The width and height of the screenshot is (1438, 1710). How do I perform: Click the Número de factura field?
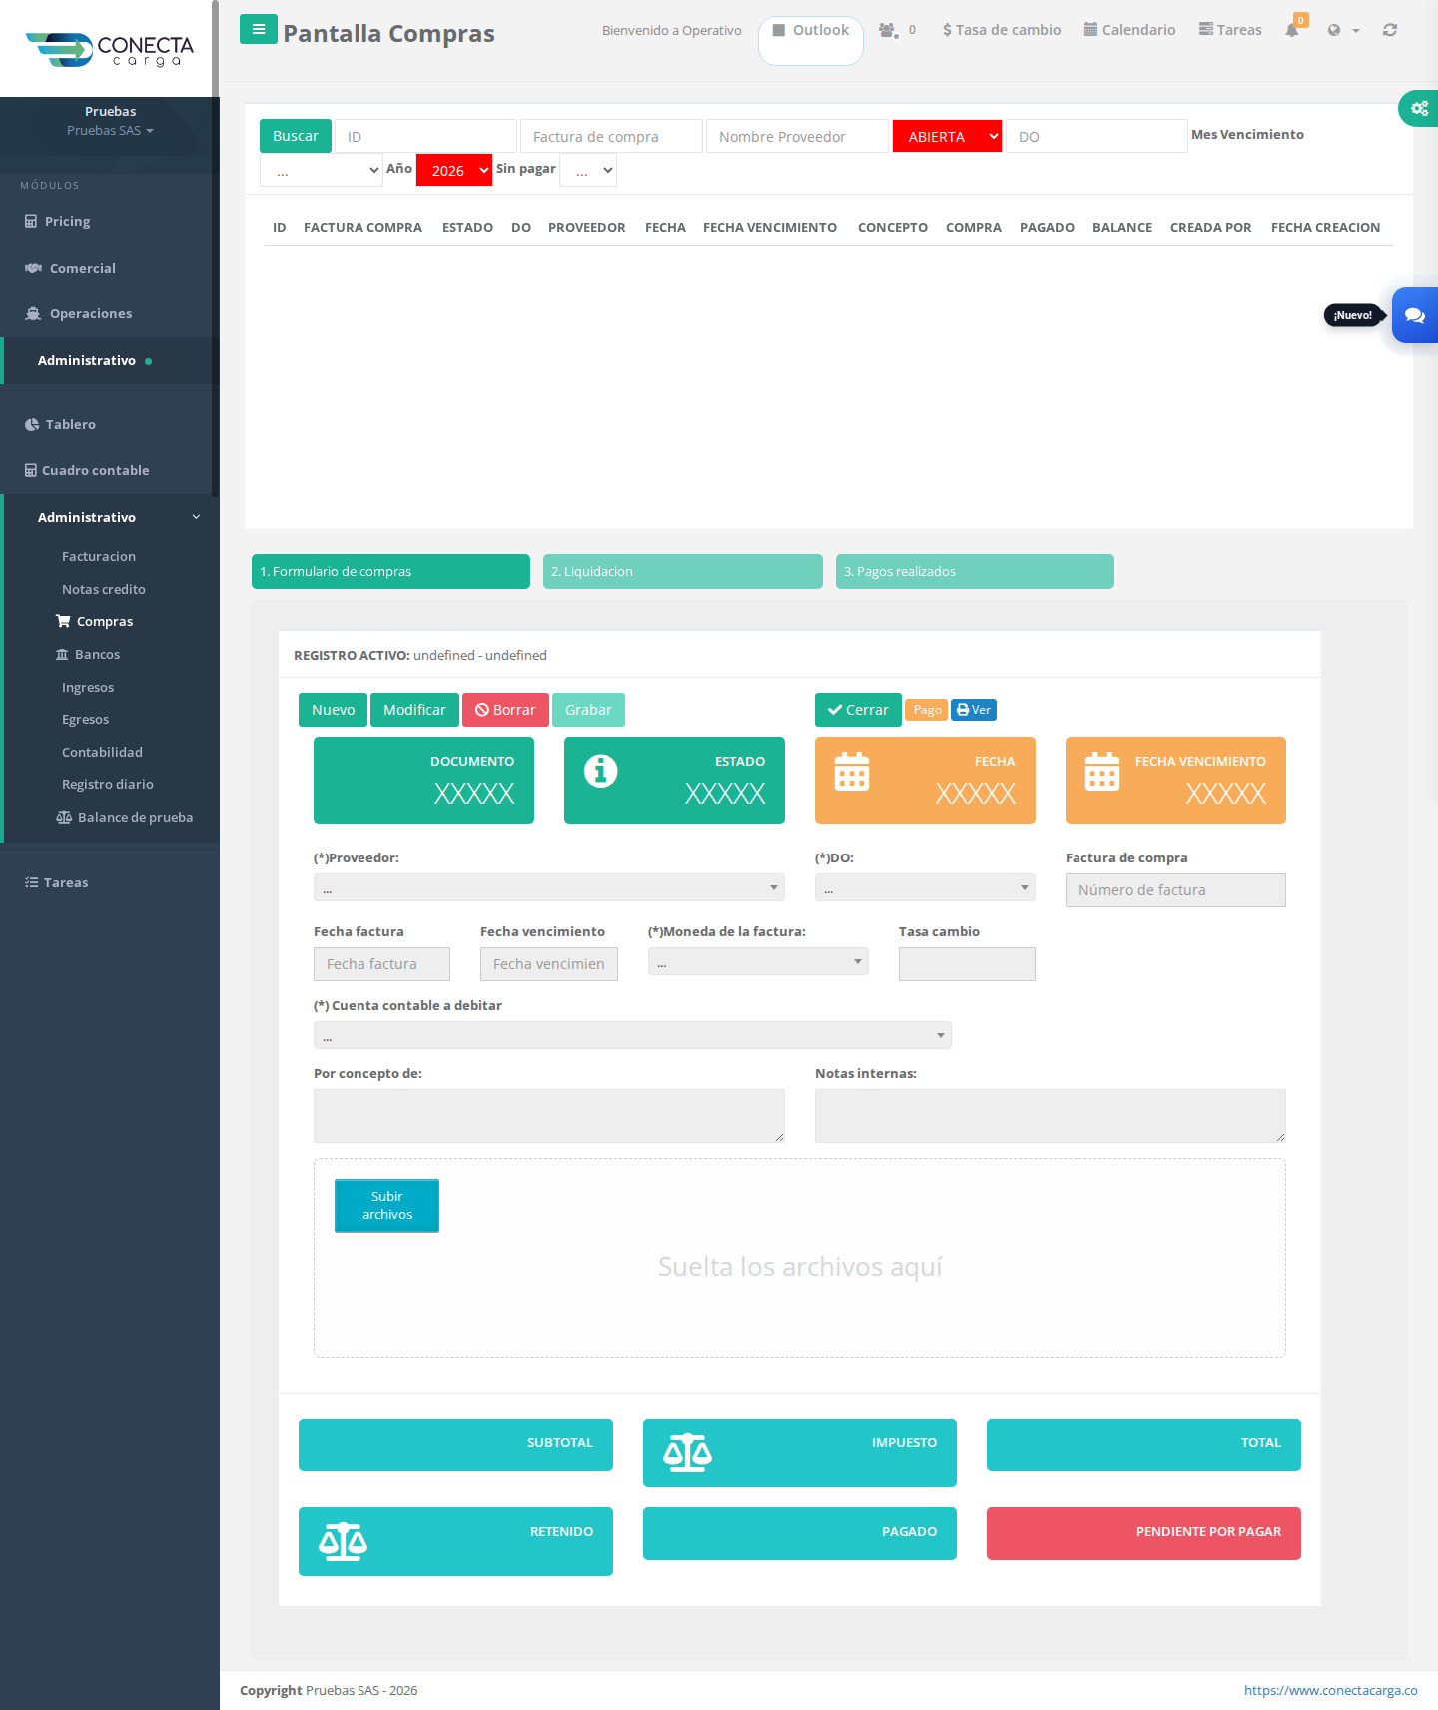coord(1175,890)
